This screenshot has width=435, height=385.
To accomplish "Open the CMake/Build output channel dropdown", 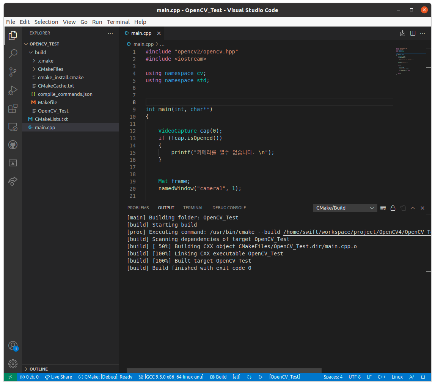I will click(345, 208).
